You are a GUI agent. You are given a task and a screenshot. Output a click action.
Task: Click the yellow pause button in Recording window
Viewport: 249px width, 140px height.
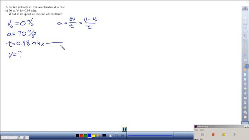pos(224,135)
